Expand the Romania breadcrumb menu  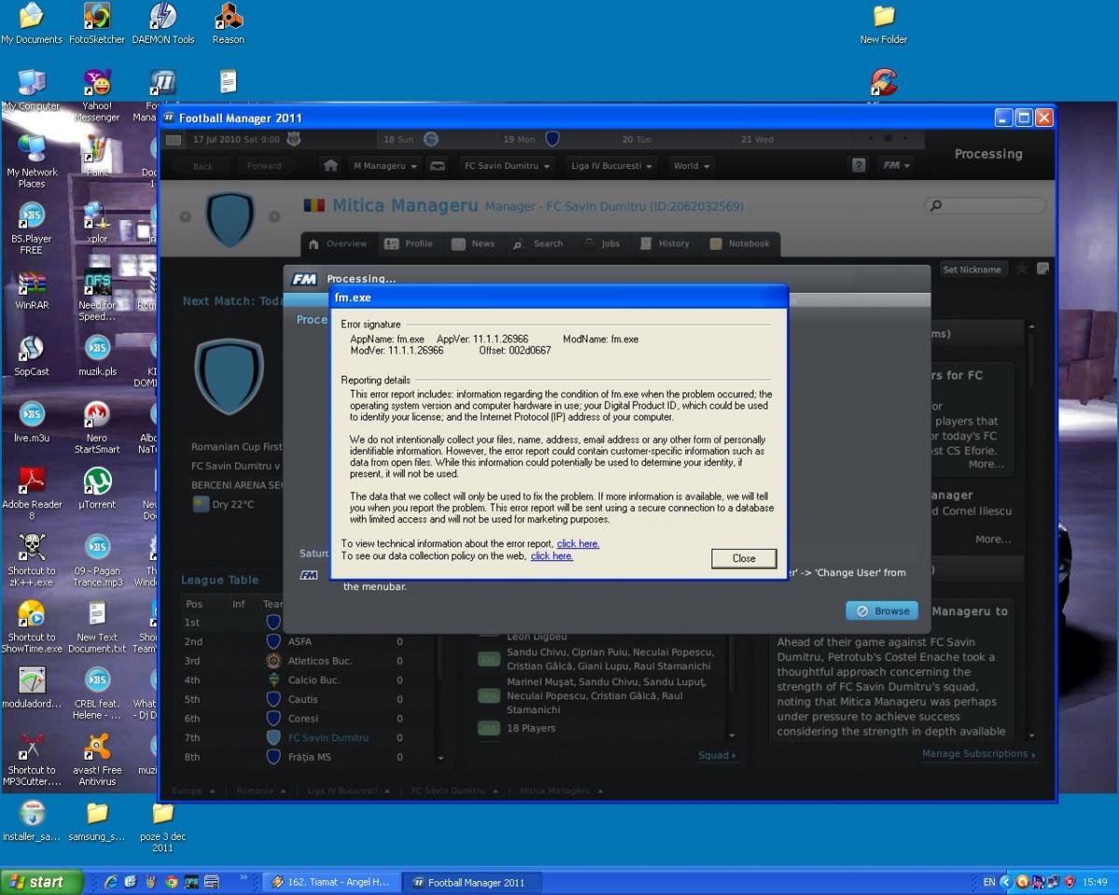coord(260,791)
